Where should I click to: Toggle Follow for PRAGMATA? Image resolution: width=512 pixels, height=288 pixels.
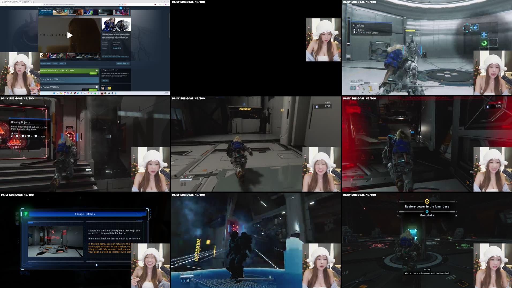click(x=55, y=63)
